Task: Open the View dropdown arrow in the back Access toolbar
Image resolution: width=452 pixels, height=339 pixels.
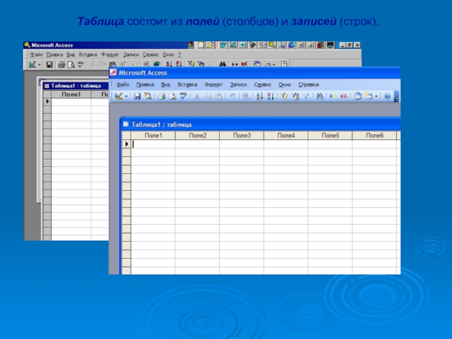Action: click(40, 65)
